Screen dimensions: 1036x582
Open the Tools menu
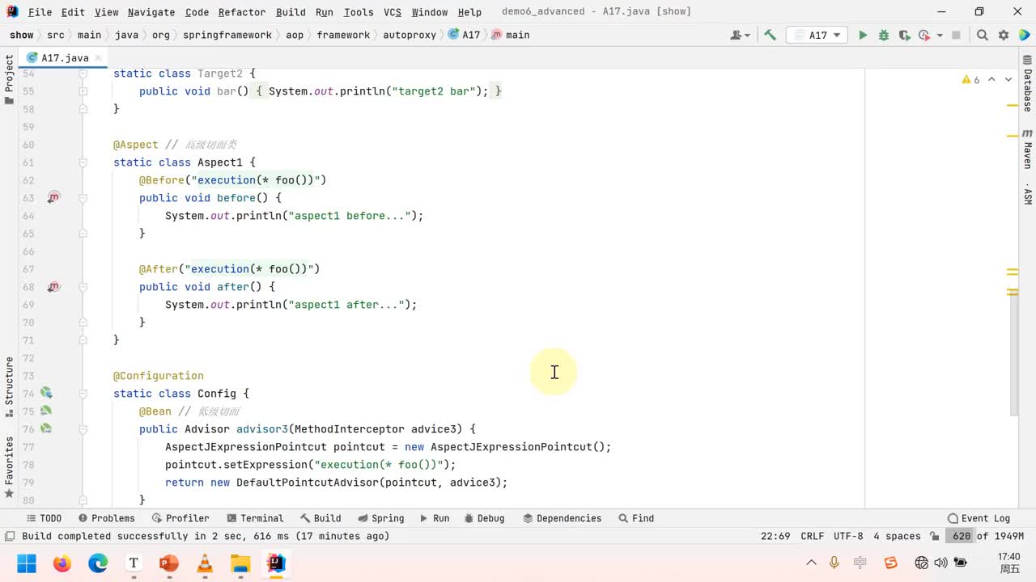(359, 12)
